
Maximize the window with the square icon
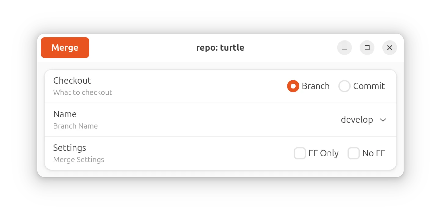[367, 48]
